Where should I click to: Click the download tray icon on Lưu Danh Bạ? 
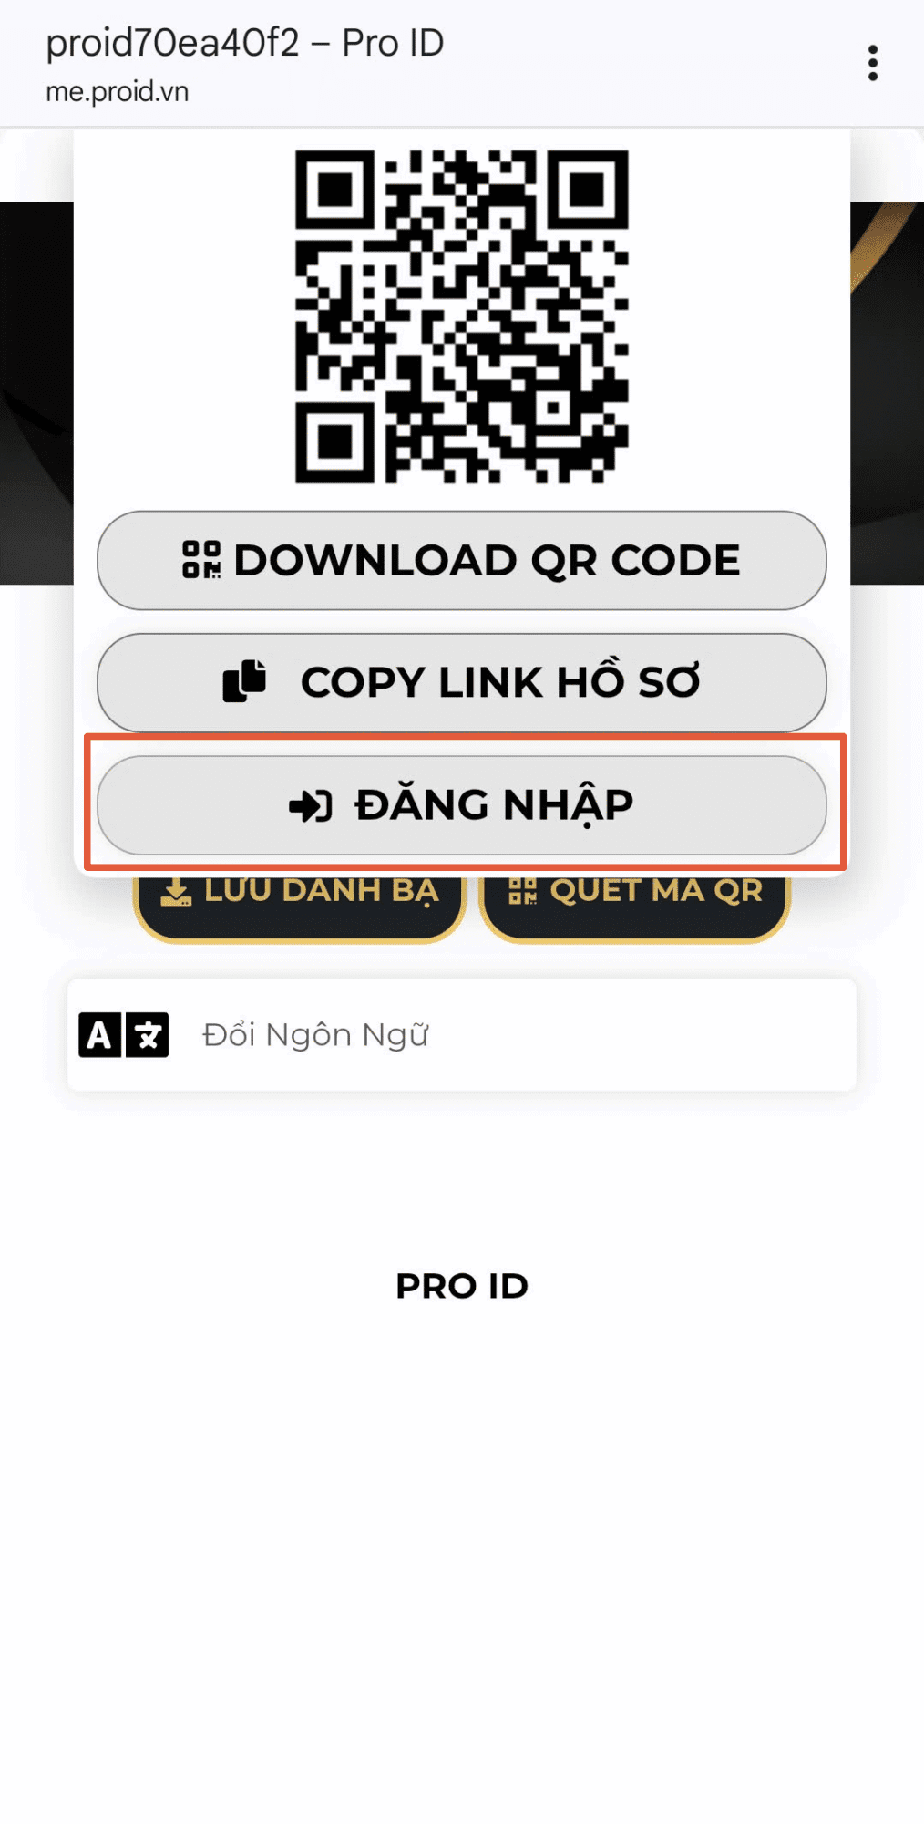[x=176, y=891]
